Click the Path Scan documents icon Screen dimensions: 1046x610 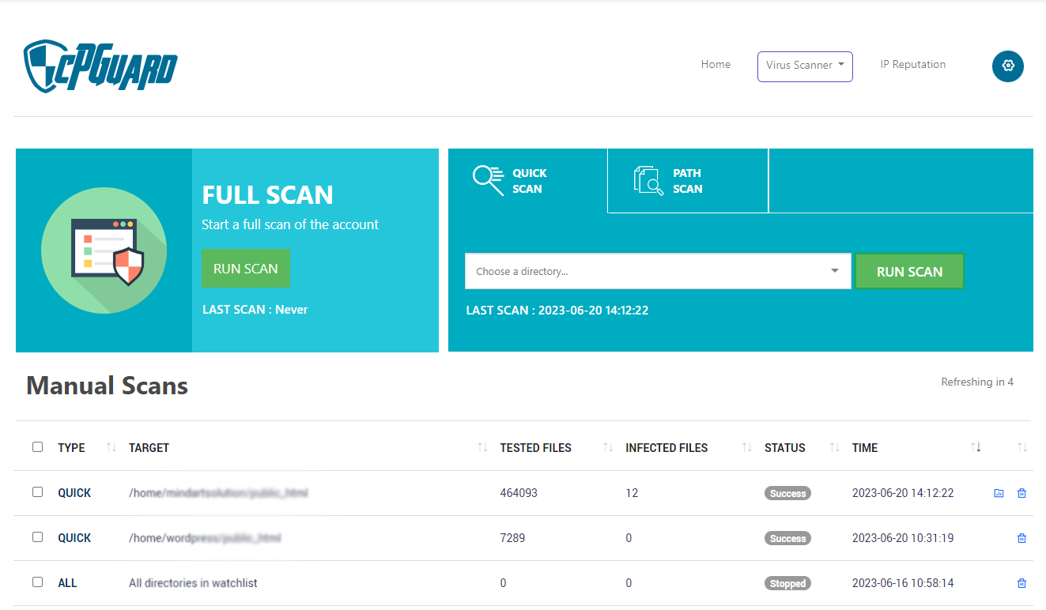click(x=649, y=180)
